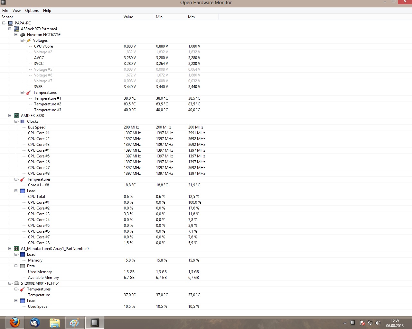
Task: Open the View menu
Action: pos(16,11)
